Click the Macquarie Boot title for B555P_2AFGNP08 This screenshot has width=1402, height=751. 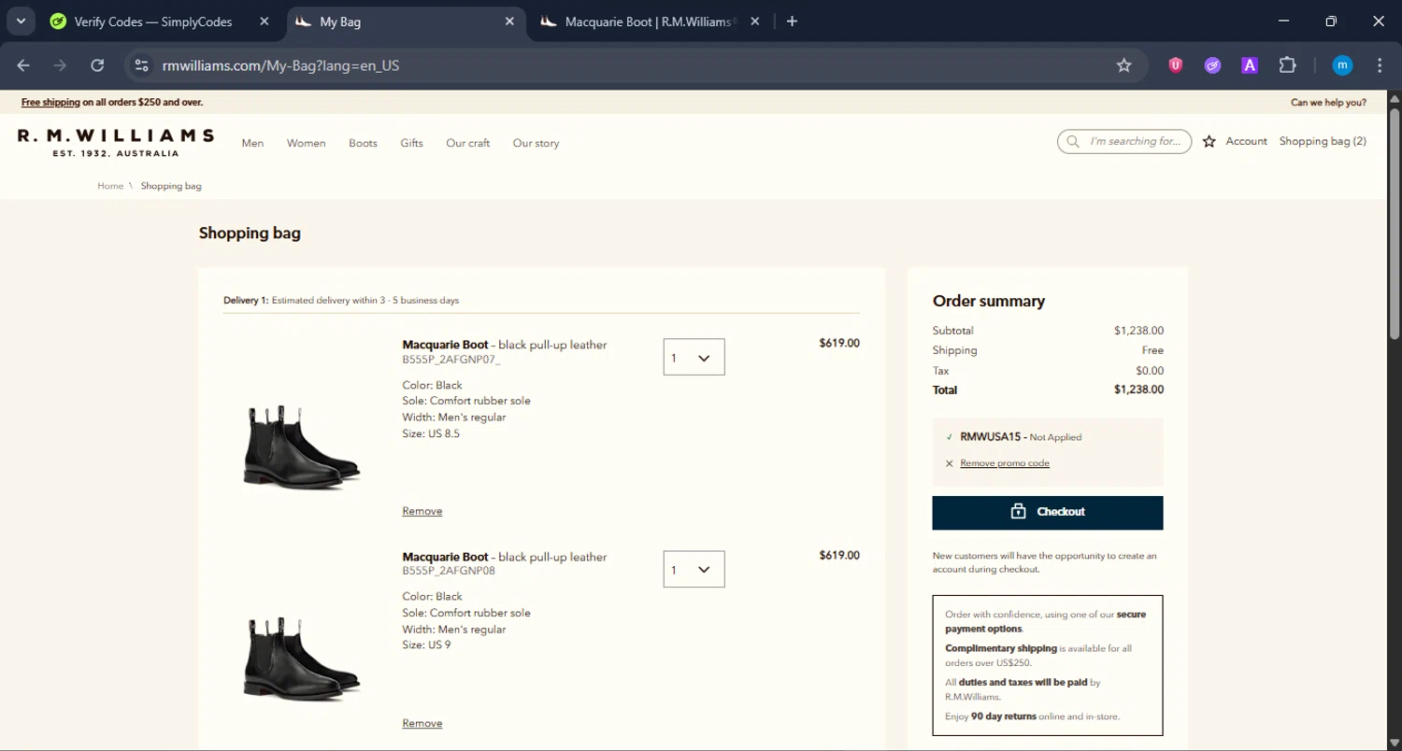point(445,557)
